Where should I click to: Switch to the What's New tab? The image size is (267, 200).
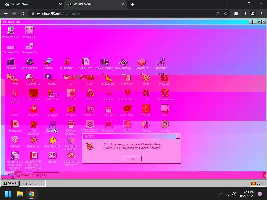[32, 4]
